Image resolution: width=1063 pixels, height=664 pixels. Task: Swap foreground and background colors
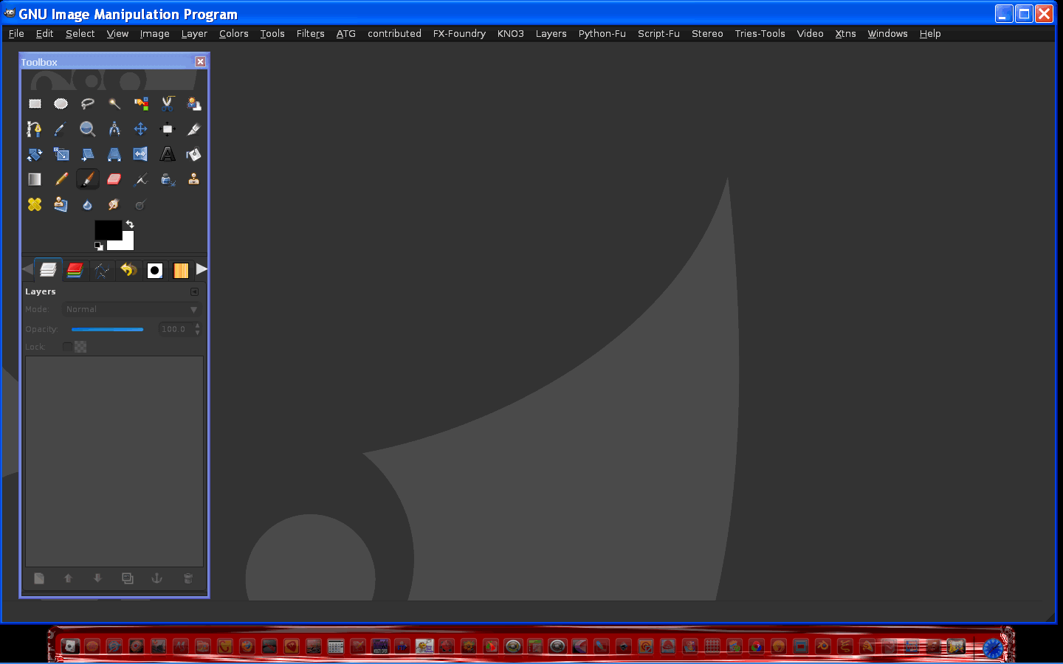pyautogui.click(x=130, y=224)
